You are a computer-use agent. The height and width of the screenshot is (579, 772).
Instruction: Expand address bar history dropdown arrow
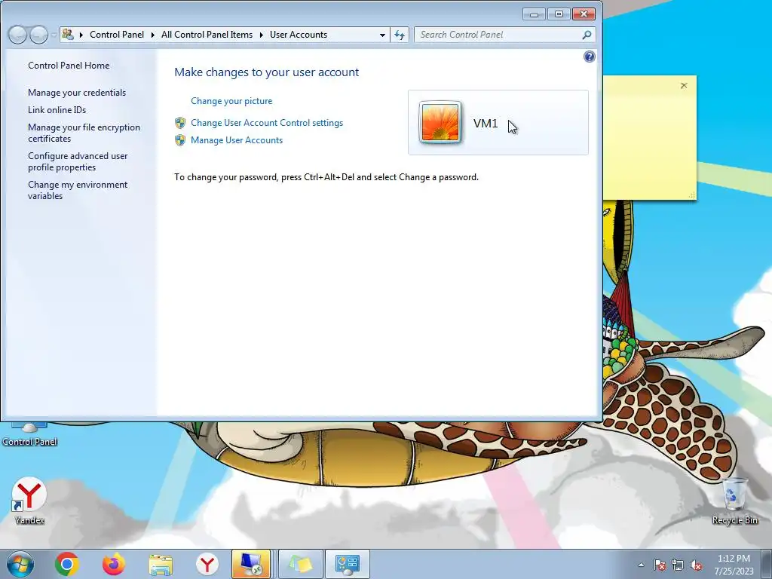382,35
